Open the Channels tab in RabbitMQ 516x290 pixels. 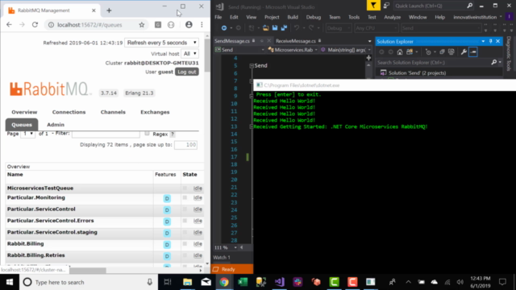coord(113,112)
